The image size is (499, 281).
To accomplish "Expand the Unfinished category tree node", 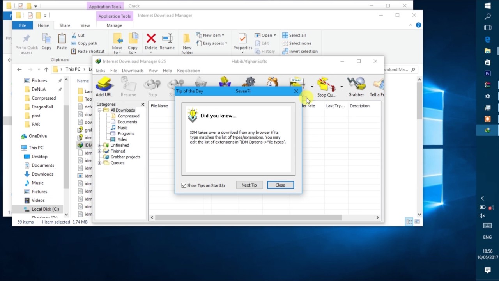I will (x=99, y=145).
